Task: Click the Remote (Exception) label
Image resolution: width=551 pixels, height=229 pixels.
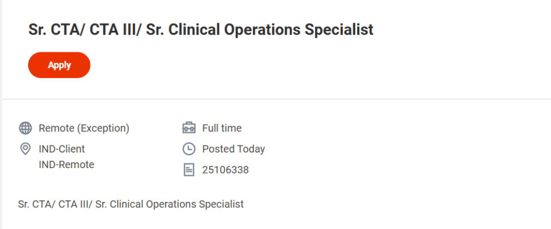Action: point(84,128)
